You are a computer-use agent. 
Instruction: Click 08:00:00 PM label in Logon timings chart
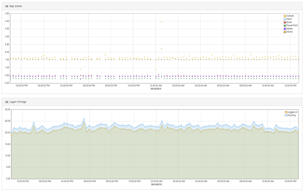pyautogui.click(x=112, y=181)
